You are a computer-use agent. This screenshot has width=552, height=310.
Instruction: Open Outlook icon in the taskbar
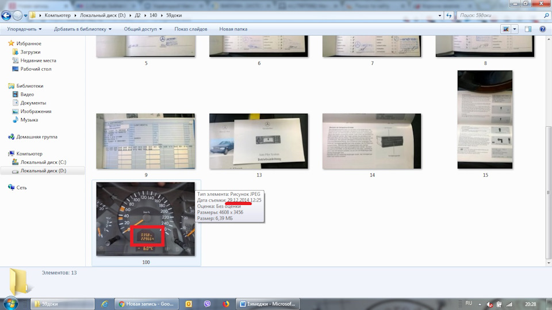coord(189,304)
